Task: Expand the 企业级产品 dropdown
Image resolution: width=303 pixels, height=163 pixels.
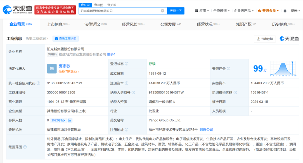Action: pyautogui.click(x=243, y=11)
